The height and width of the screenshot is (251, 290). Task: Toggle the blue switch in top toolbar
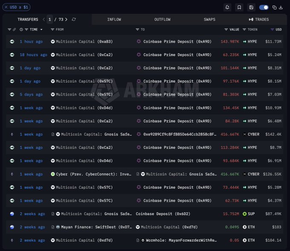(264, 7)
